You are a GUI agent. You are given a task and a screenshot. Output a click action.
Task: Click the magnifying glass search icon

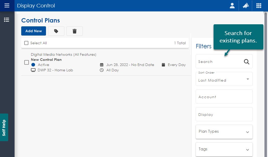pyautogui.click(x=246, y=62)
